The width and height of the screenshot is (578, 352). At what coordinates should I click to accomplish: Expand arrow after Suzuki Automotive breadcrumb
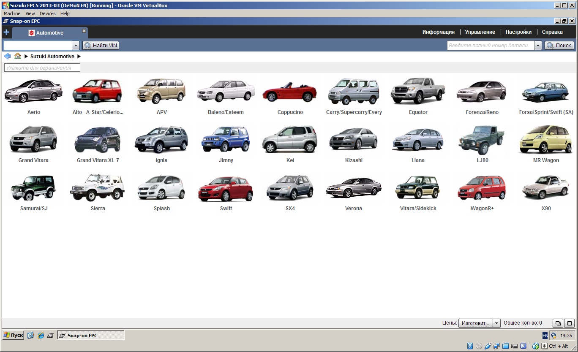coord(79,57)
